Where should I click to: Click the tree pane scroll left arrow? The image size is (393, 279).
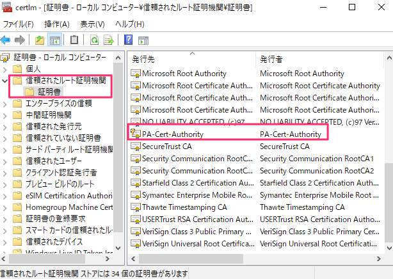[x=3, y=259]
